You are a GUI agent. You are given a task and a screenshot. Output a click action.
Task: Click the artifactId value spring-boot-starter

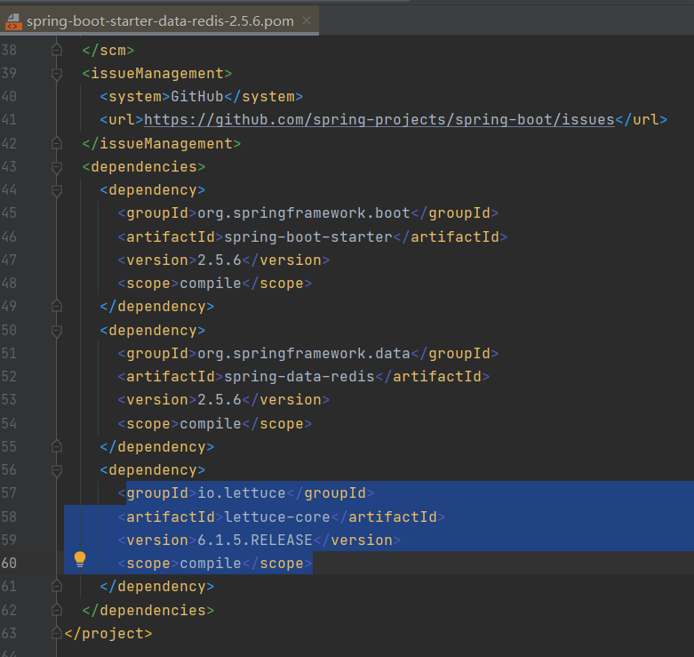[x=308, y=236]
